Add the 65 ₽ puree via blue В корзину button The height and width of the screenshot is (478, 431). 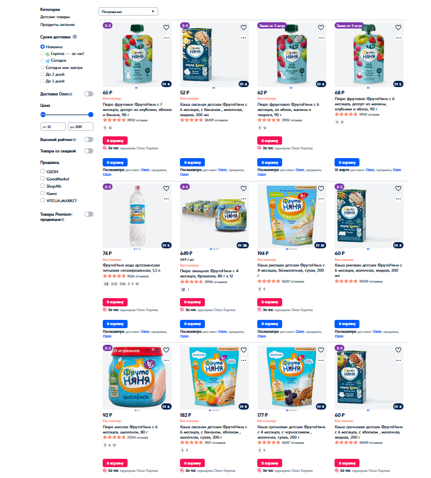click(115, 162)
